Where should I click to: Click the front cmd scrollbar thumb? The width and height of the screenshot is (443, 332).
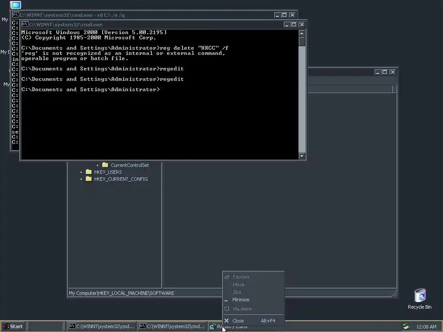pyautogui.click(x=302, y=41)
